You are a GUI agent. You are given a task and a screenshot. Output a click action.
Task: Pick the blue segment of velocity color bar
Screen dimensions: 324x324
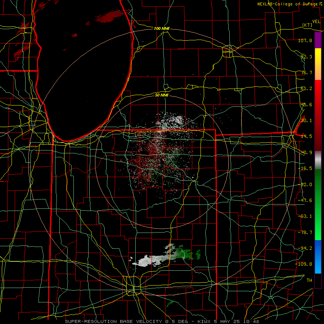(x=318, y=257)
